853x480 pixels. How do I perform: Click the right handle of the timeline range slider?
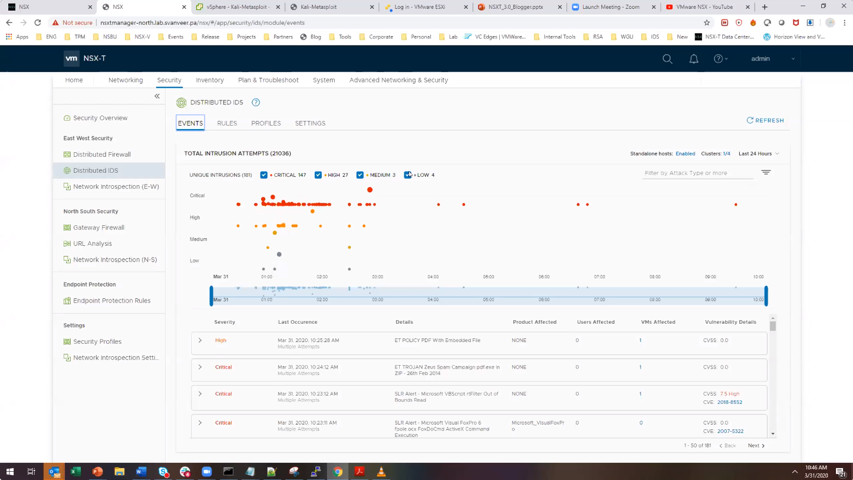pos(766,295)
